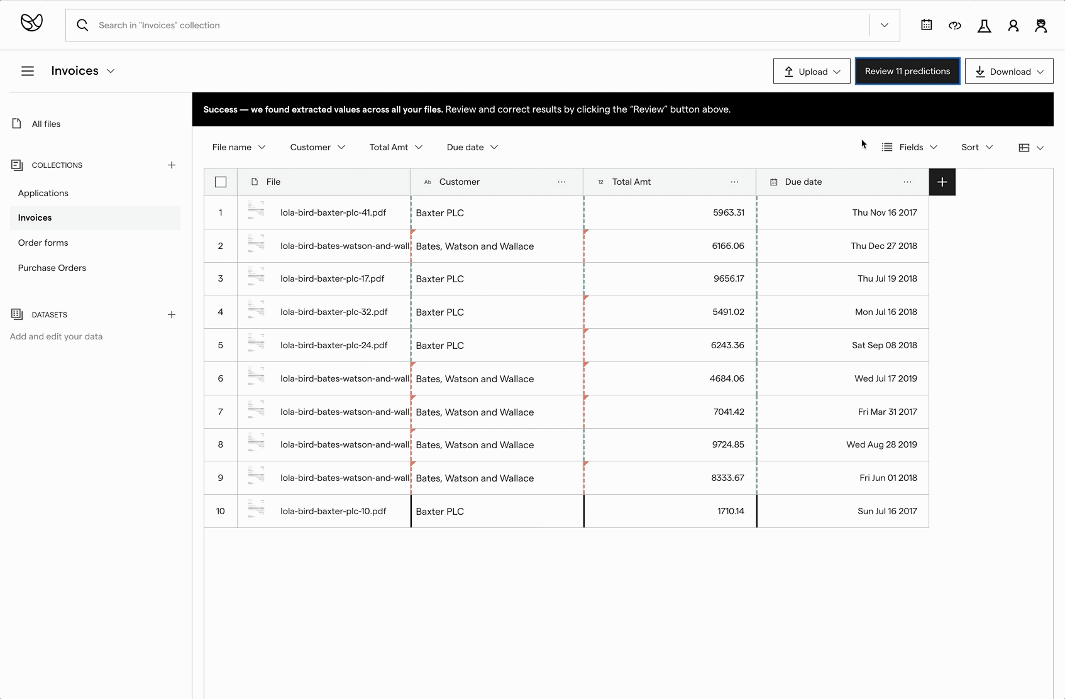Select Due date cell Fri Mar 31 2017
This screenshot has width=1065, height=699.
pyautogui.click(x=842, y=412)
